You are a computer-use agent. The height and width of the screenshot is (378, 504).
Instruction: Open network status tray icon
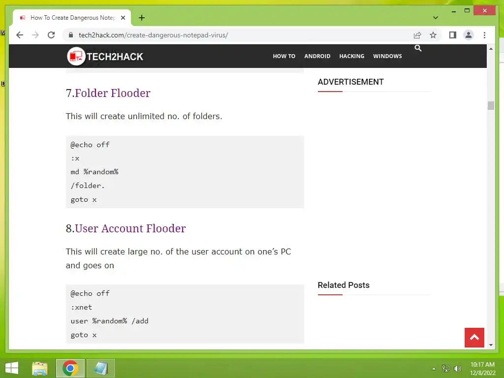pyautogui.click(x=445, y=369)
